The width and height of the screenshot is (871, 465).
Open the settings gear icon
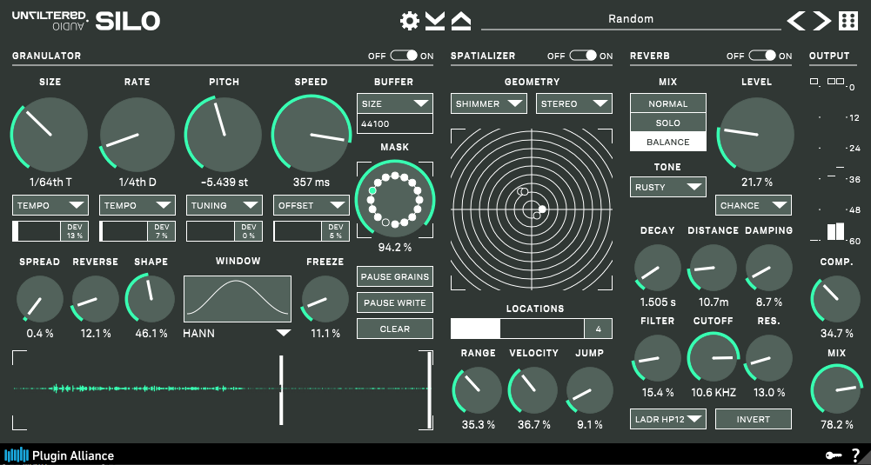[x=410, y=21]
